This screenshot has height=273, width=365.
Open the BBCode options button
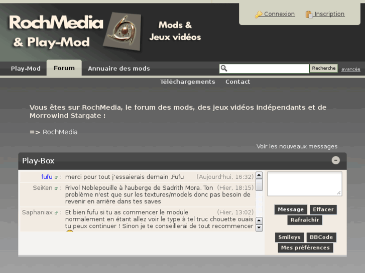(x=321, y=237)
